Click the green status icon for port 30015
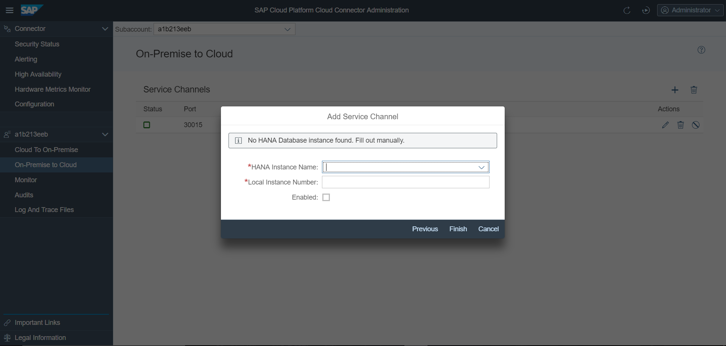 coord(147,125)
